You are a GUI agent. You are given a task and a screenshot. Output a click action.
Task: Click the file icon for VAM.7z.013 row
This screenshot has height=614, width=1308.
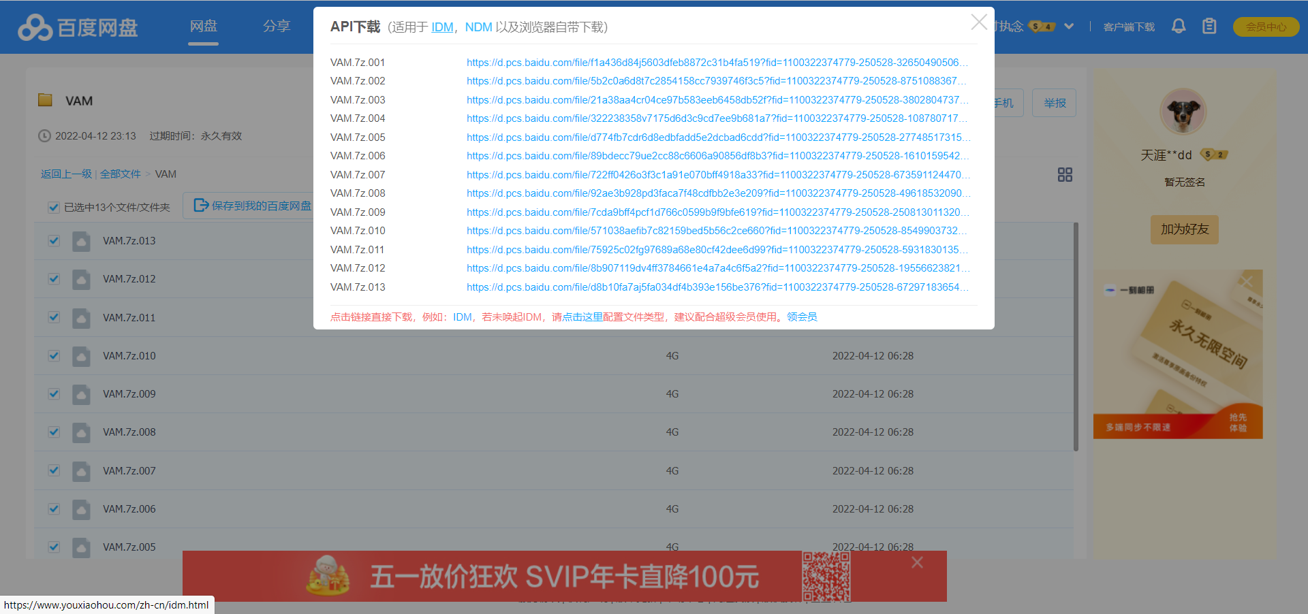point(81,241)
